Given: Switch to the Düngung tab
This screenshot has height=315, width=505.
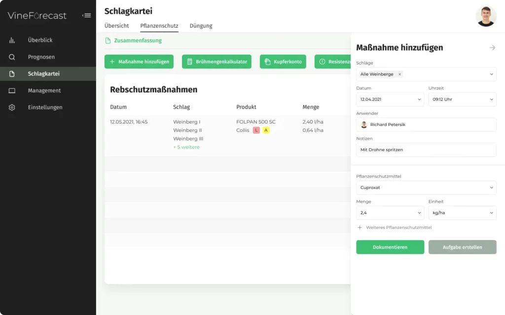Looking at the screenshot, I should click(201, 26).
